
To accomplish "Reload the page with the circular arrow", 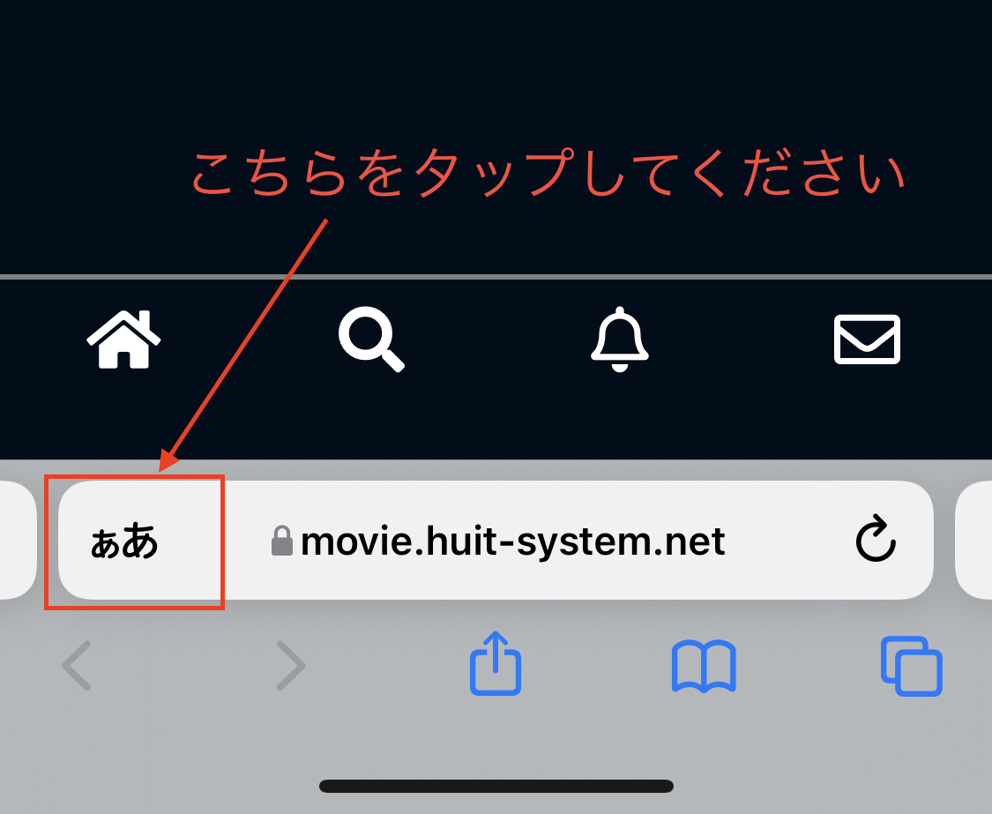I will 876,539.
